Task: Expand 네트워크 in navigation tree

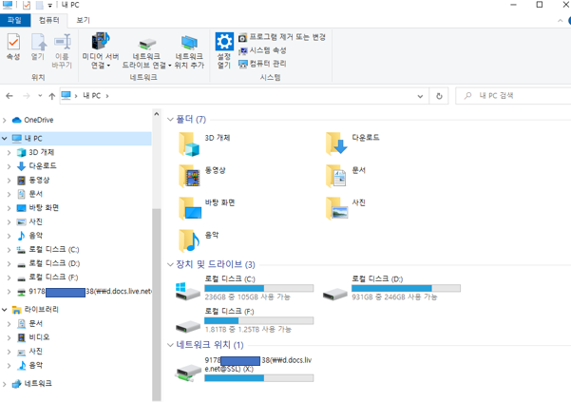Action: pos(5,384)
